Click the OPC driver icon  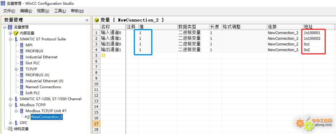[x=16, y=123]
